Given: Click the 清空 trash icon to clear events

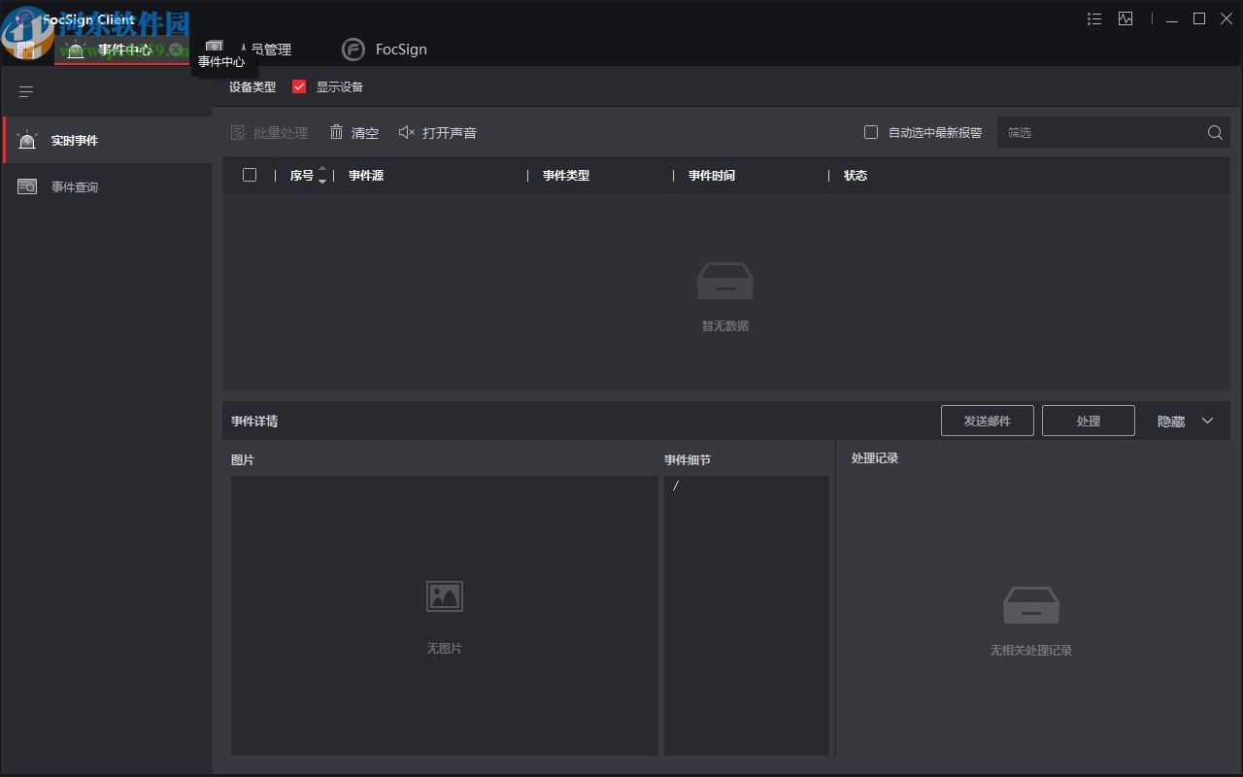Looking at the screenshot, I should pos(337,132).
